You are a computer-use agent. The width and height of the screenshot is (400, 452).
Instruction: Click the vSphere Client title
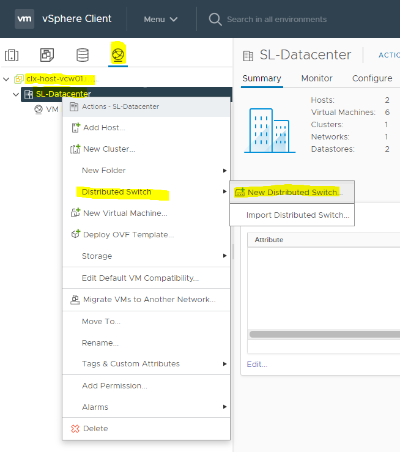click(x=76, y=19)
